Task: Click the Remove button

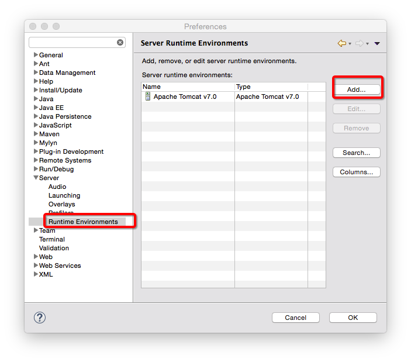Action: pyautogui.click(x=356, y=128)
